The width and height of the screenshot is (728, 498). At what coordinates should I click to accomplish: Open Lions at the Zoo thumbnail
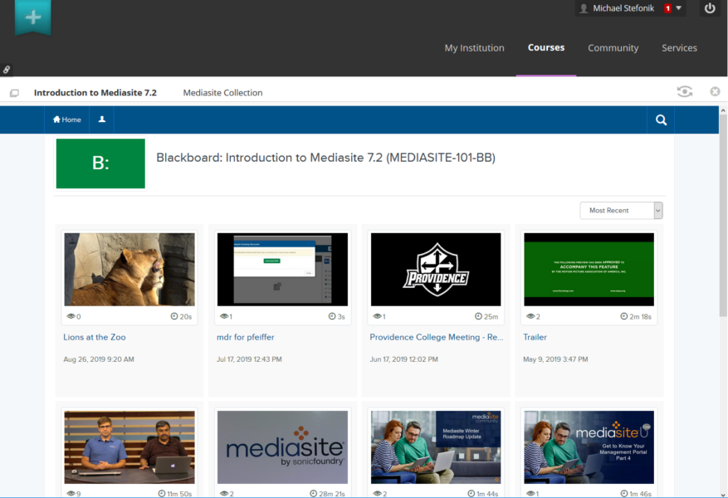(129, 270)
